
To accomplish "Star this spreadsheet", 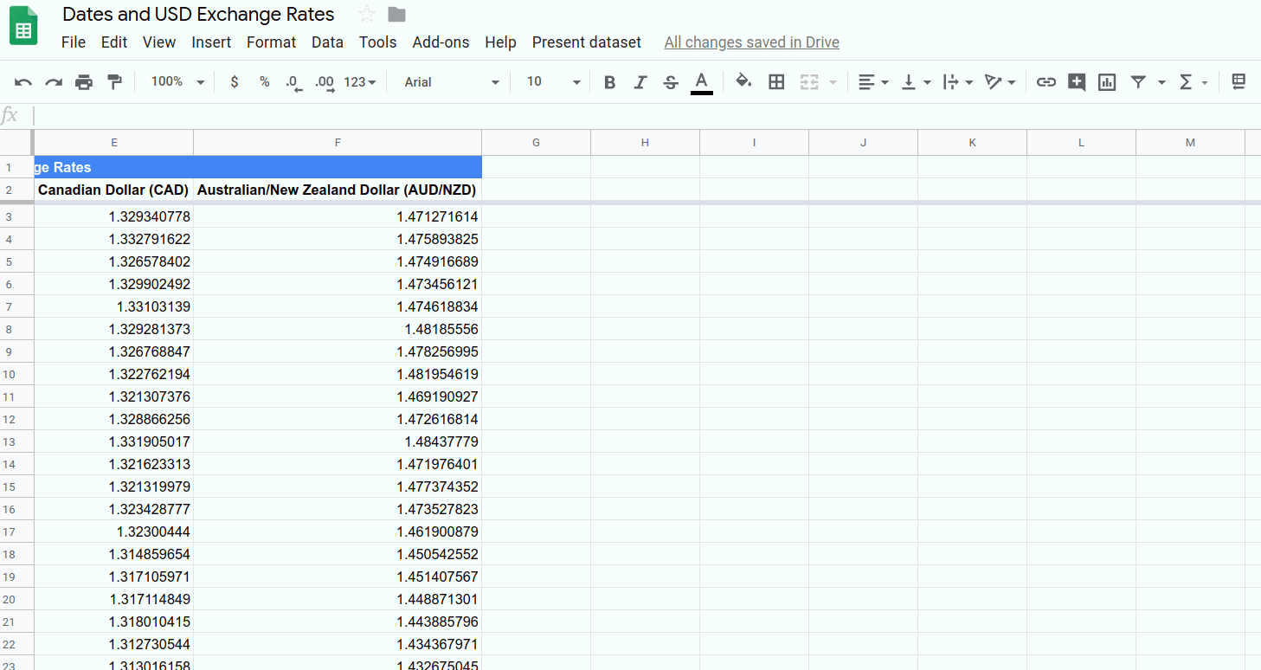I will tap(367, 15).
